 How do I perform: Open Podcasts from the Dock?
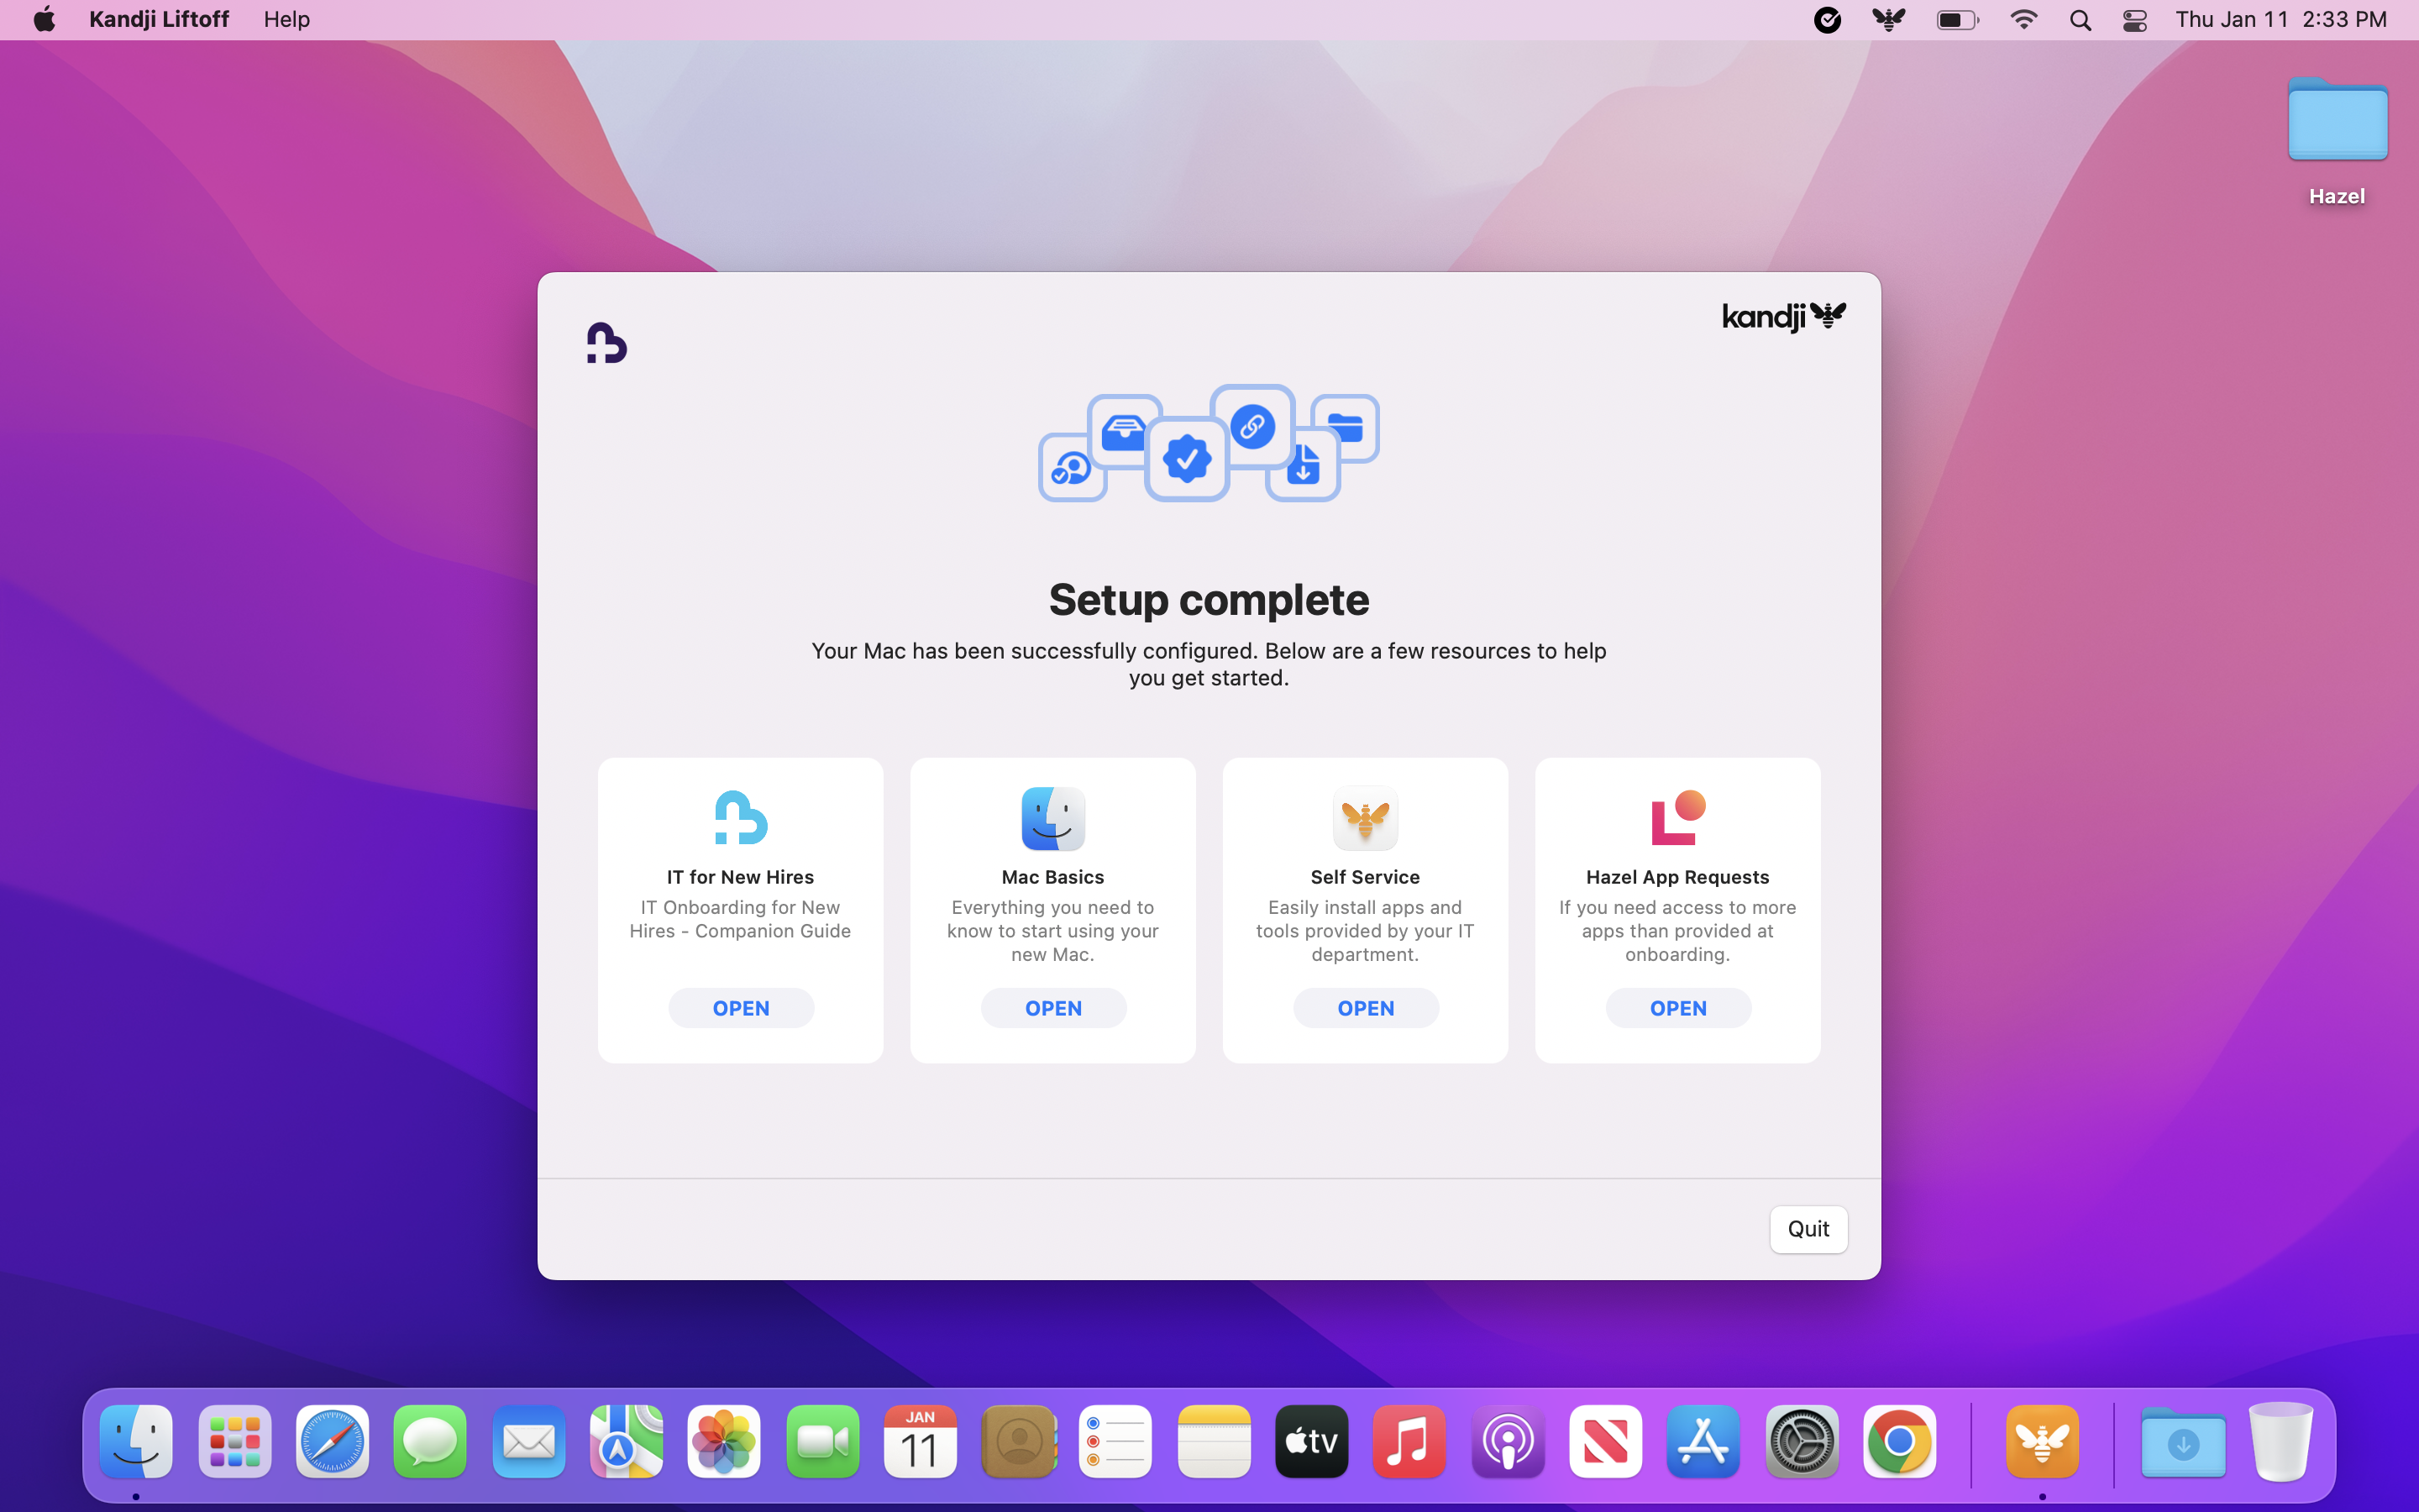[x=1508, y=1442]
